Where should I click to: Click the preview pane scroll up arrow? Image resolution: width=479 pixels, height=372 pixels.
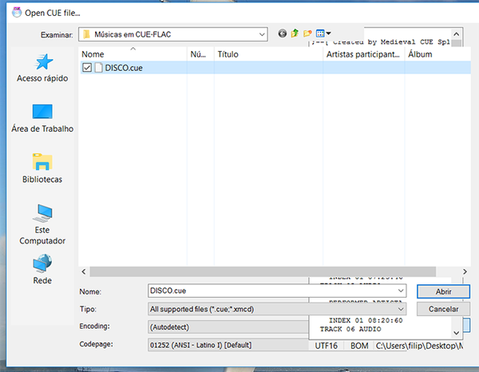coord(456,34)
